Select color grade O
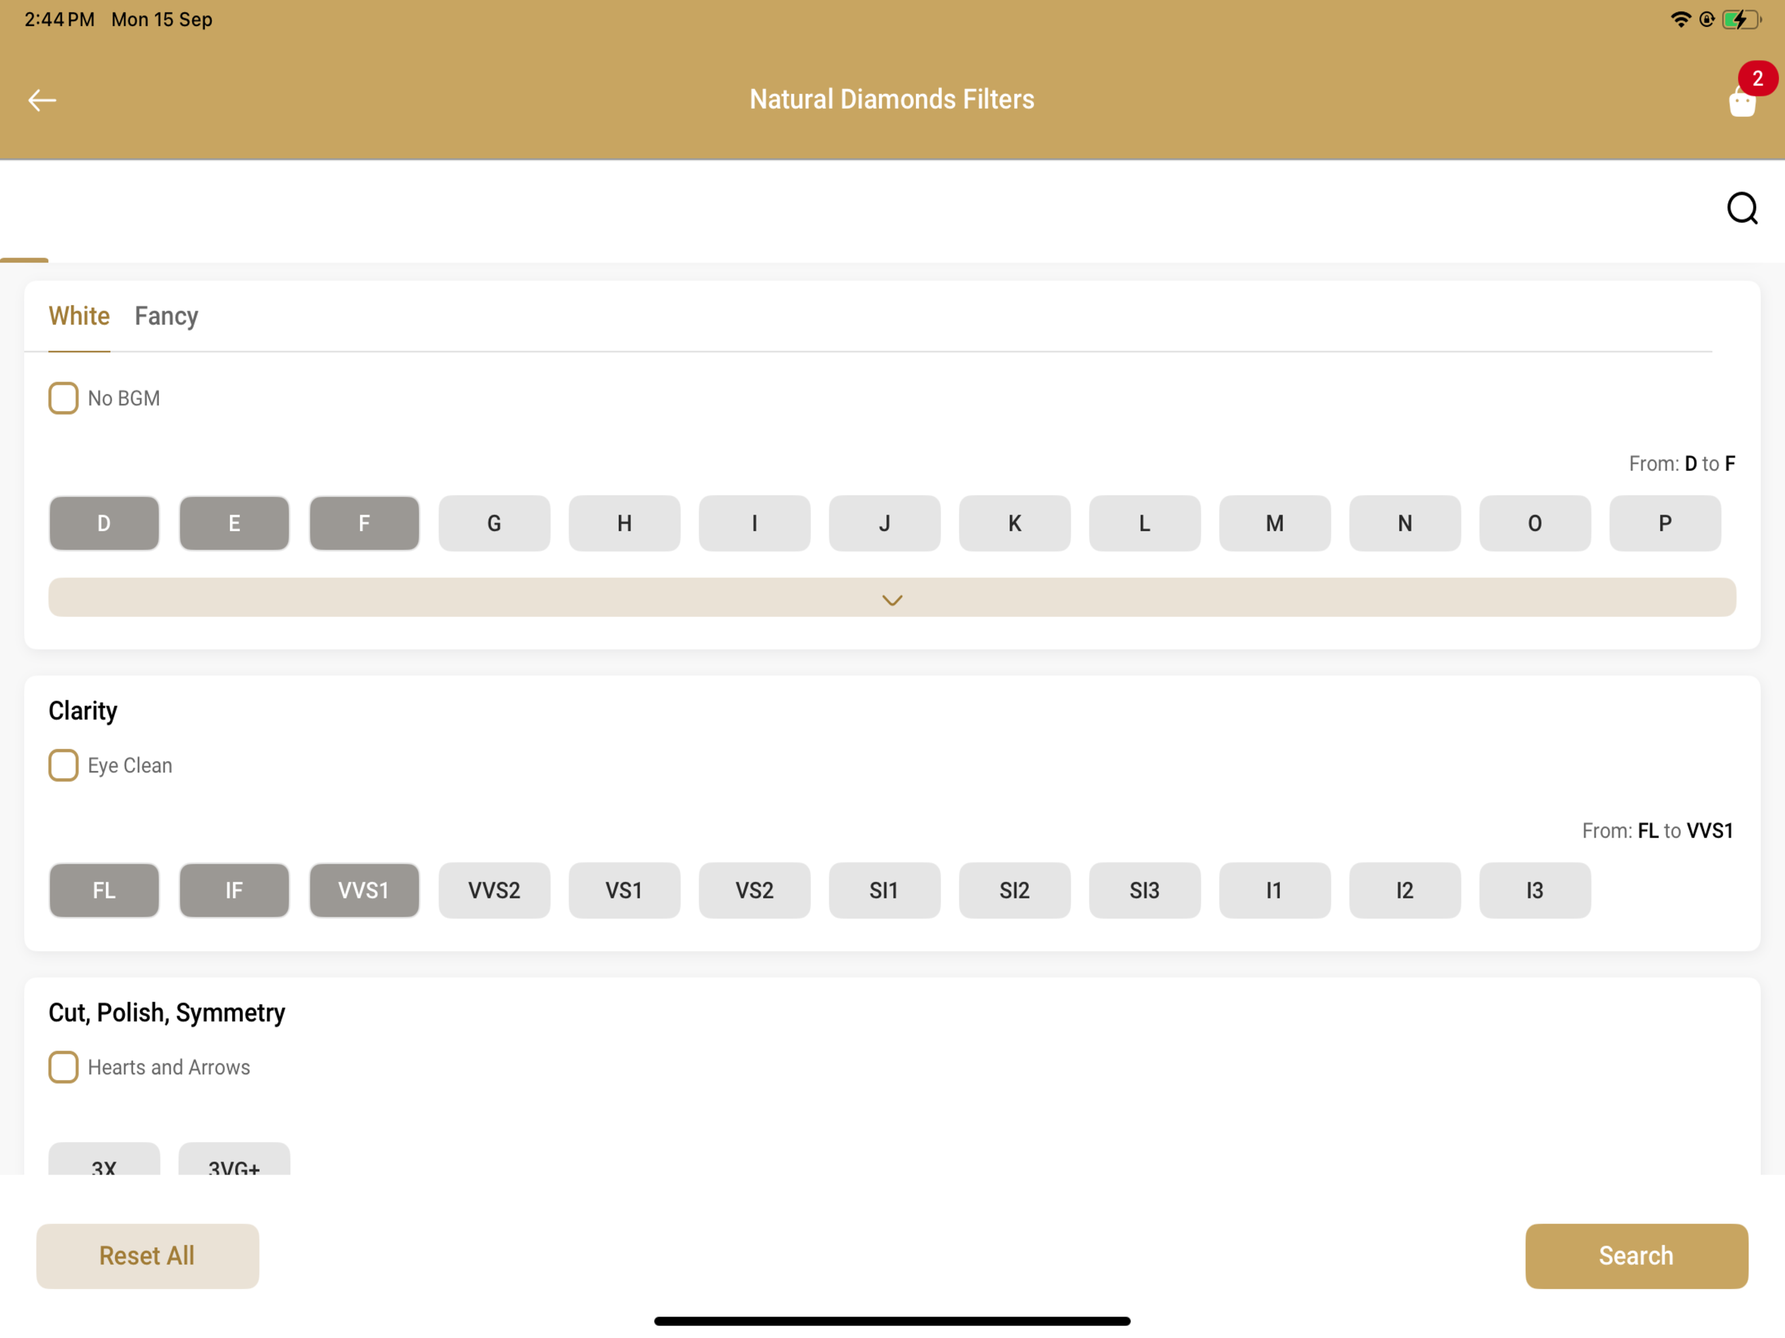 (1535, 523)
